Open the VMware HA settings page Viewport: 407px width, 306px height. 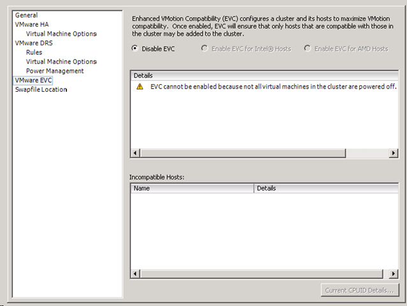32,25
